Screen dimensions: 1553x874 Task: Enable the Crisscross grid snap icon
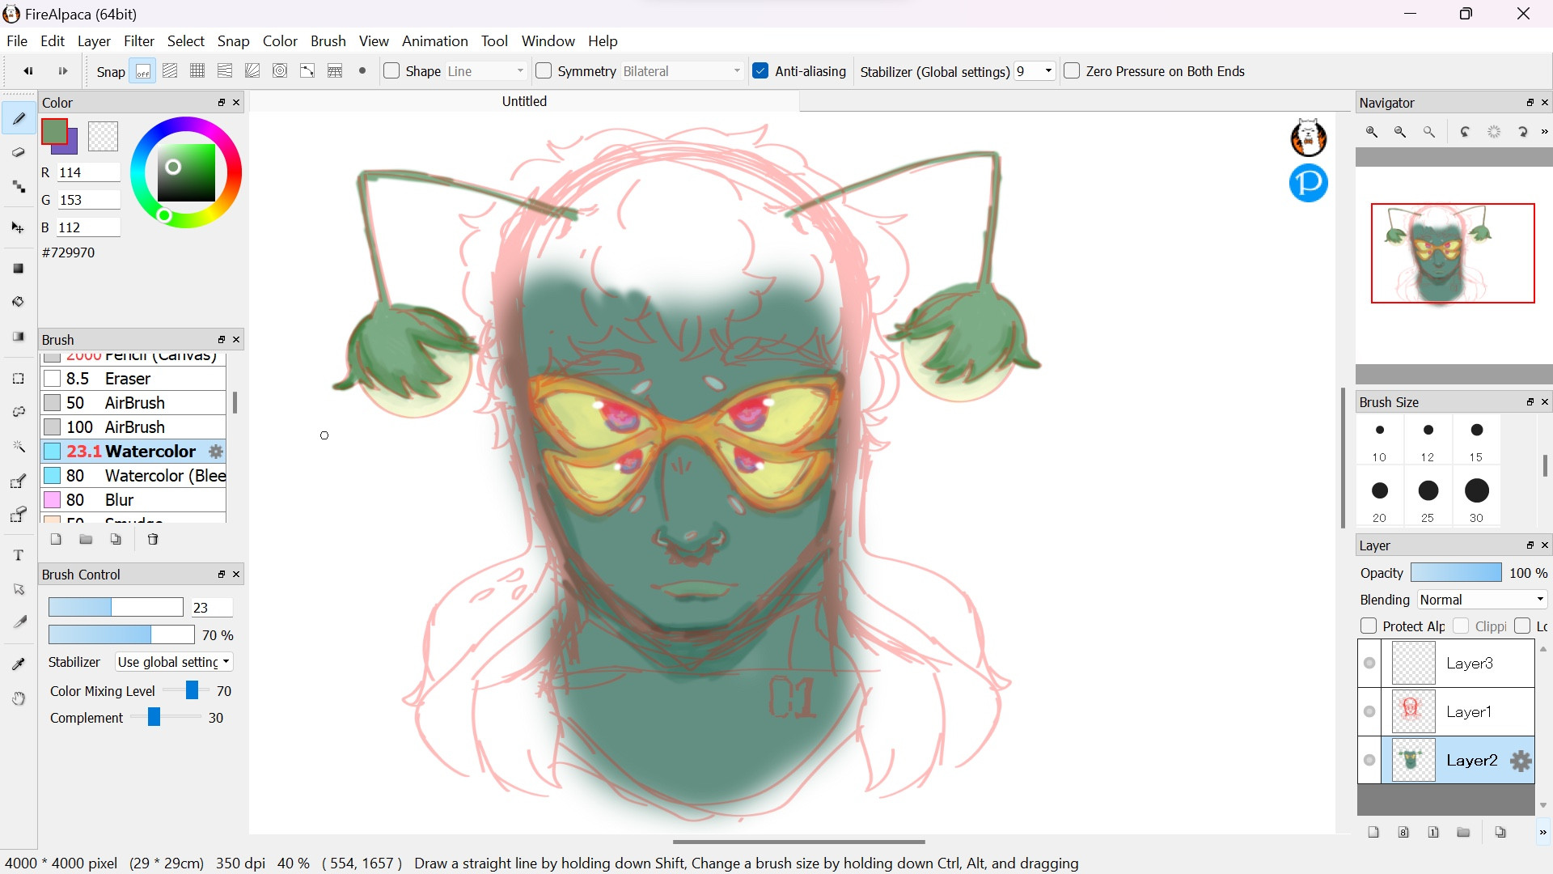coord(197,71)
